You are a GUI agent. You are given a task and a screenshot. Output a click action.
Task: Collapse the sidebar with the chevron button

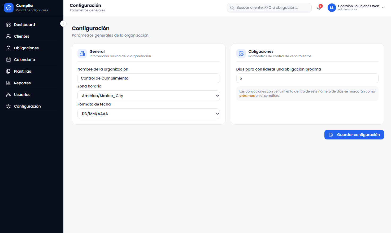tap(63, 24)
